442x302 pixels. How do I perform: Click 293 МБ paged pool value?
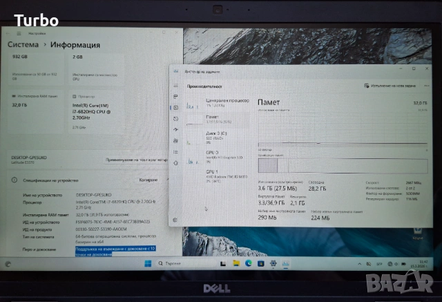click(267, 218)
